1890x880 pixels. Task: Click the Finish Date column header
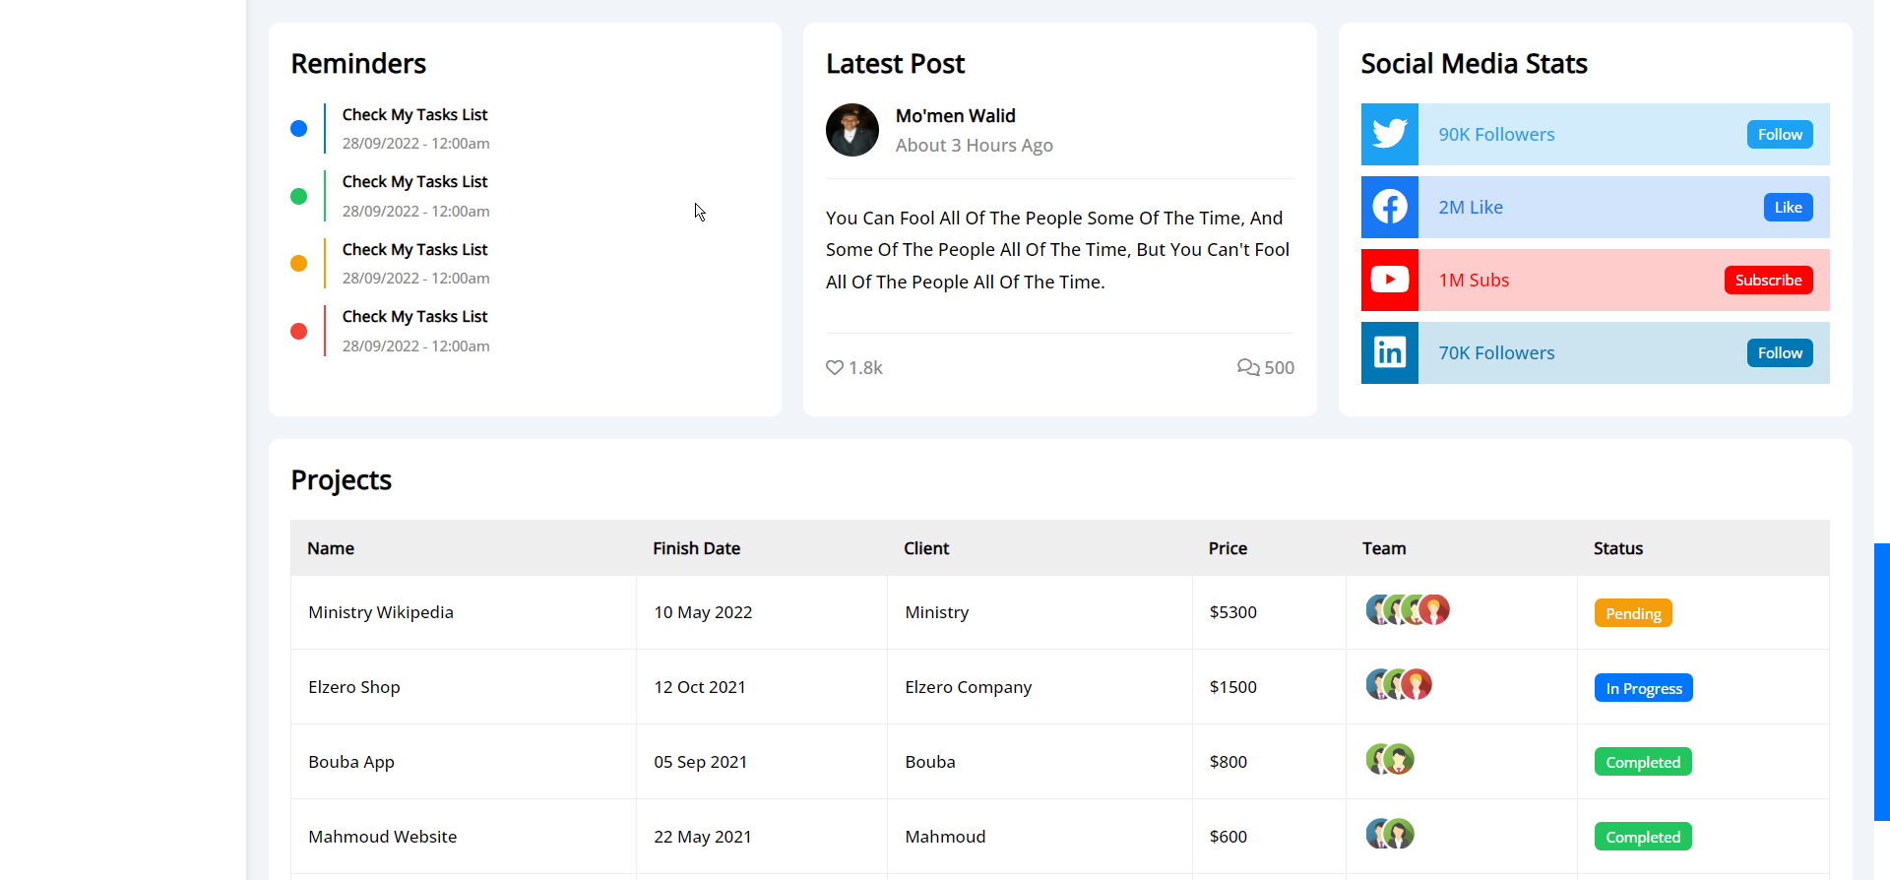[696, 548]
